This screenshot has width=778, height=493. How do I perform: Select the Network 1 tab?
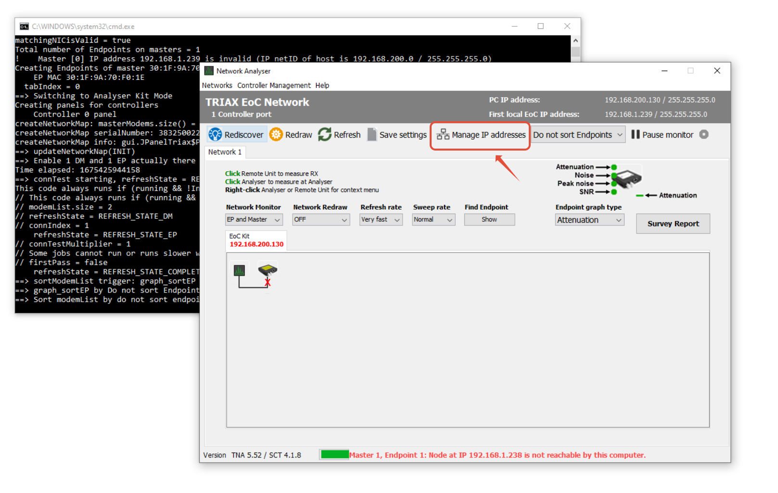pos(225,152)
